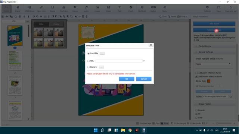Check the Rescale option

pos(196,110)
